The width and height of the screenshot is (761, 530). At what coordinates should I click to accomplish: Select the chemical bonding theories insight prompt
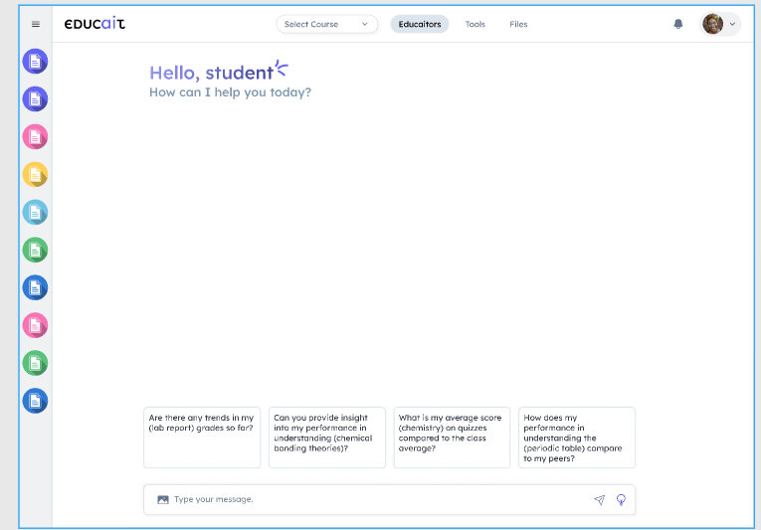coord(326,437)
